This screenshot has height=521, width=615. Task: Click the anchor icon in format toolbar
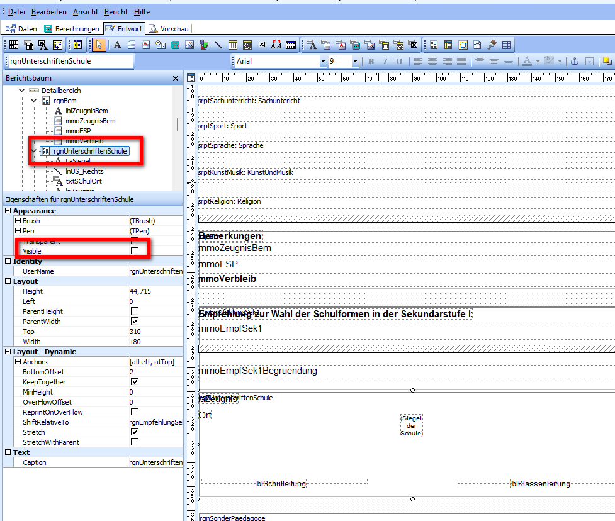[575, 61]
